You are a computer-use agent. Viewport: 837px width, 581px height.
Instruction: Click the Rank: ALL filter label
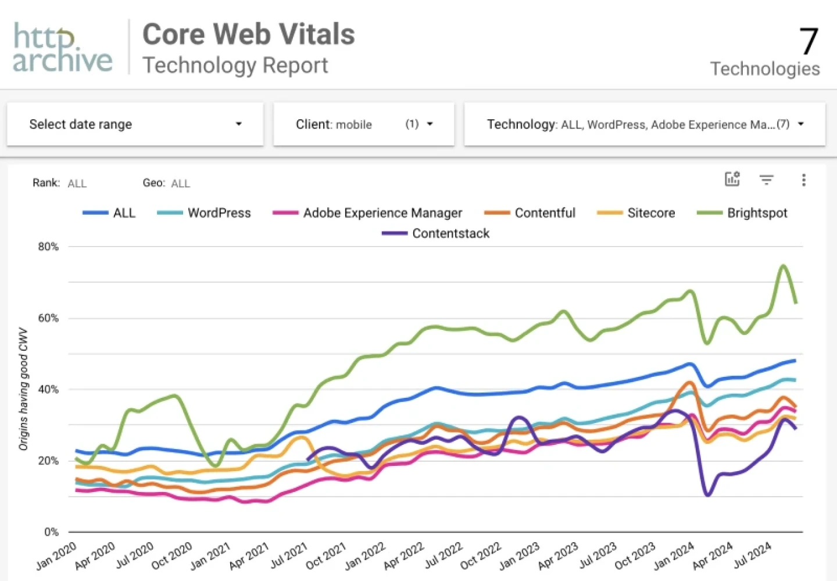tap(60, 183)
